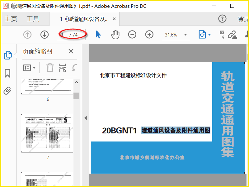Zoom out with minus button
The width and height of the screenshot is (249, 187).
(x=132, y=35)
